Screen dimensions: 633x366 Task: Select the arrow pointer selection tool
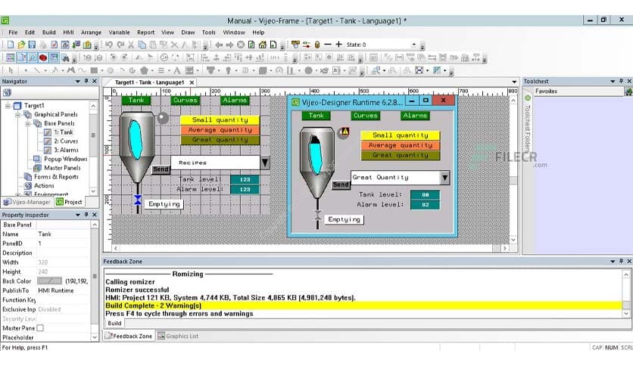coord(11,70)
